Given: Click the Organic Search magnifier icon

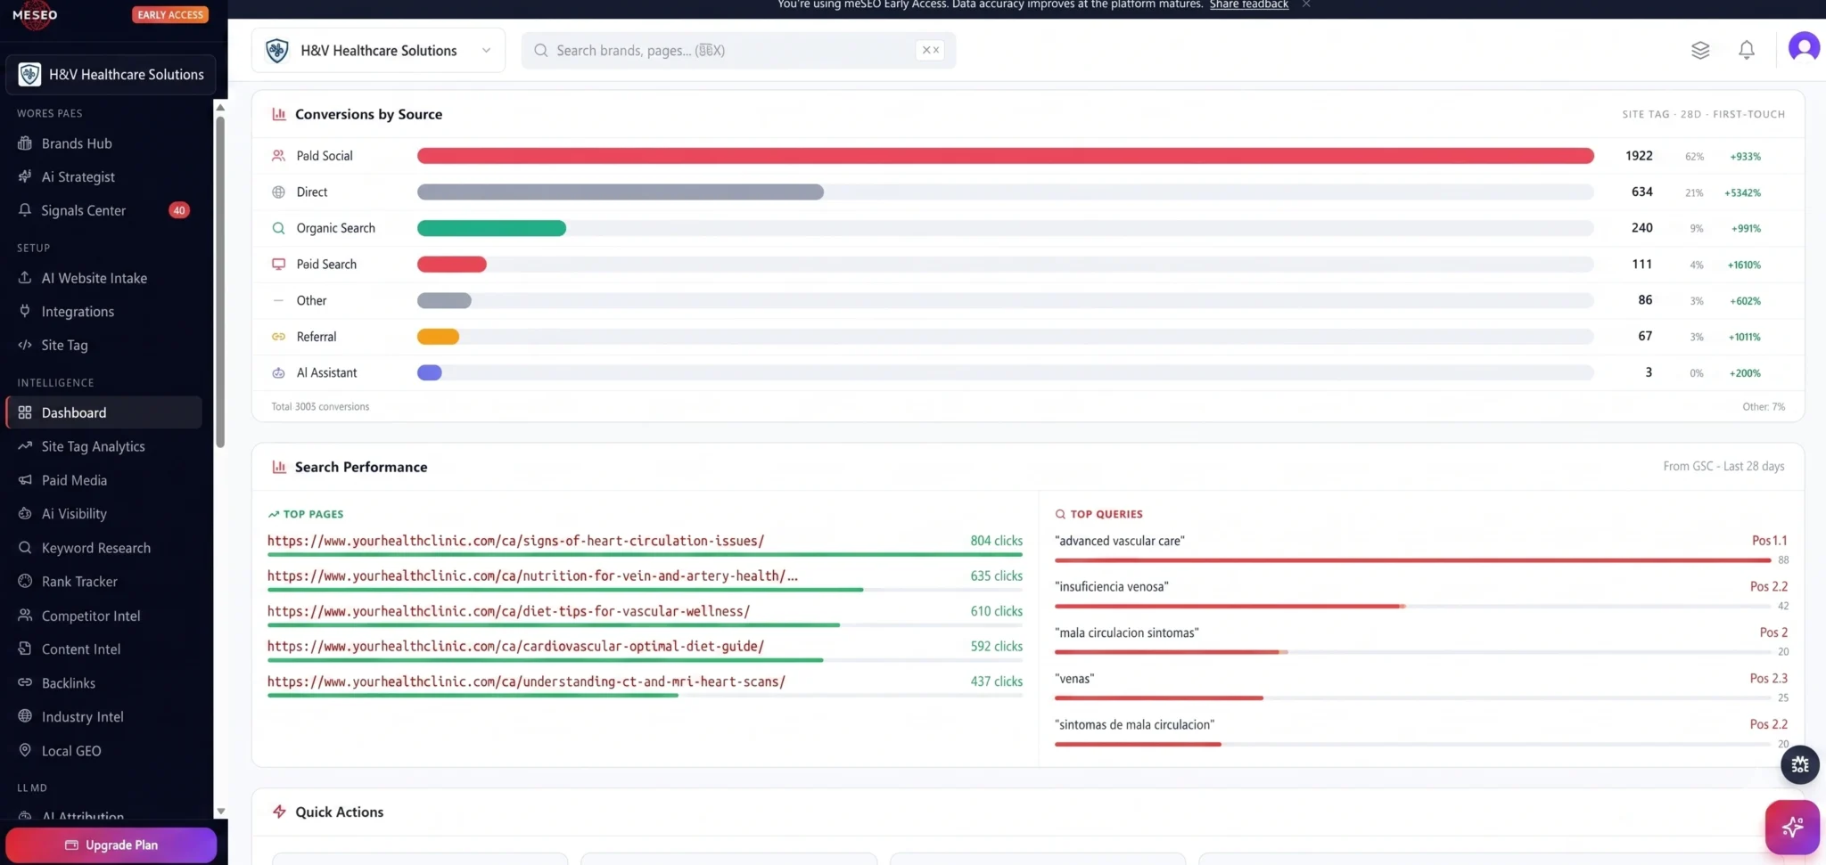Looking at the screenshot, I should pyautogui.click(x=278, y=228).
